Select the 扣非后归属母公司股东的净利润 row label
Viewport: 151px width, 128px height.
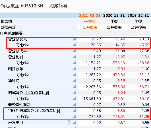(34, 111)
